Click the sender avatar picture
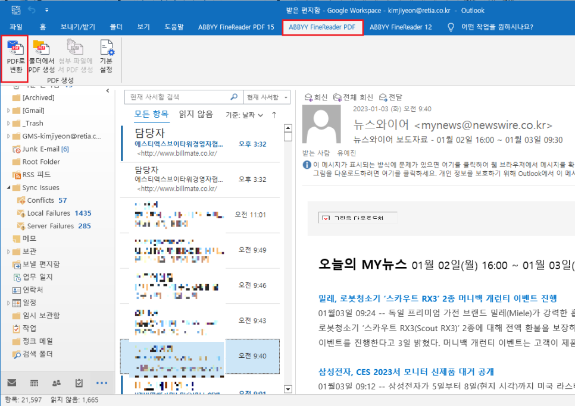 pos(321,124)
